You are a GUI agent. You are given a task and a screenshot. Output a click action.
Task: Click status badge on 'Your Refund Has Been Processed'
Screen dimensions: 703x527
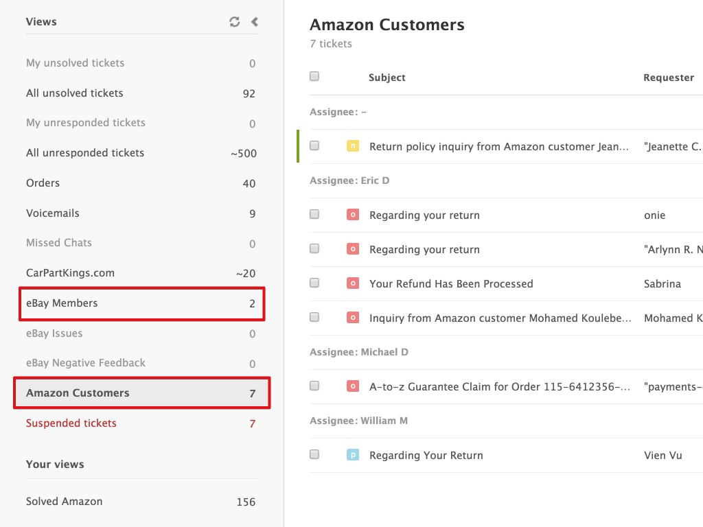353,283
